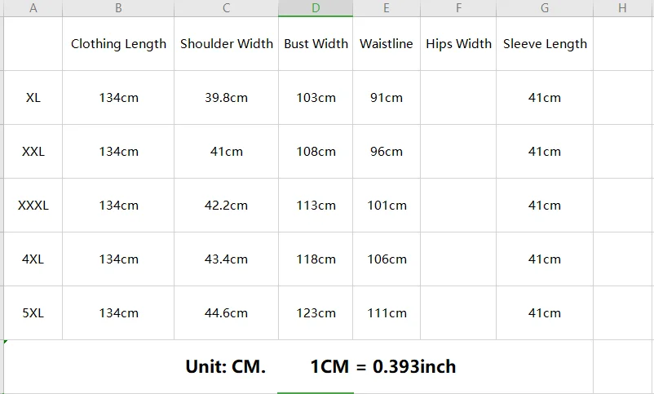The height and width of the screenshot is (394, 654).
Task: Select the Waistline header cell
Action: tap(387, 44)
